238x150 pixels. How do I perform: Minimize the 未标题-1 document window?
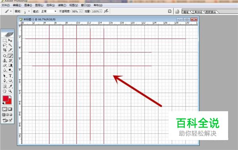click(180, 19)
